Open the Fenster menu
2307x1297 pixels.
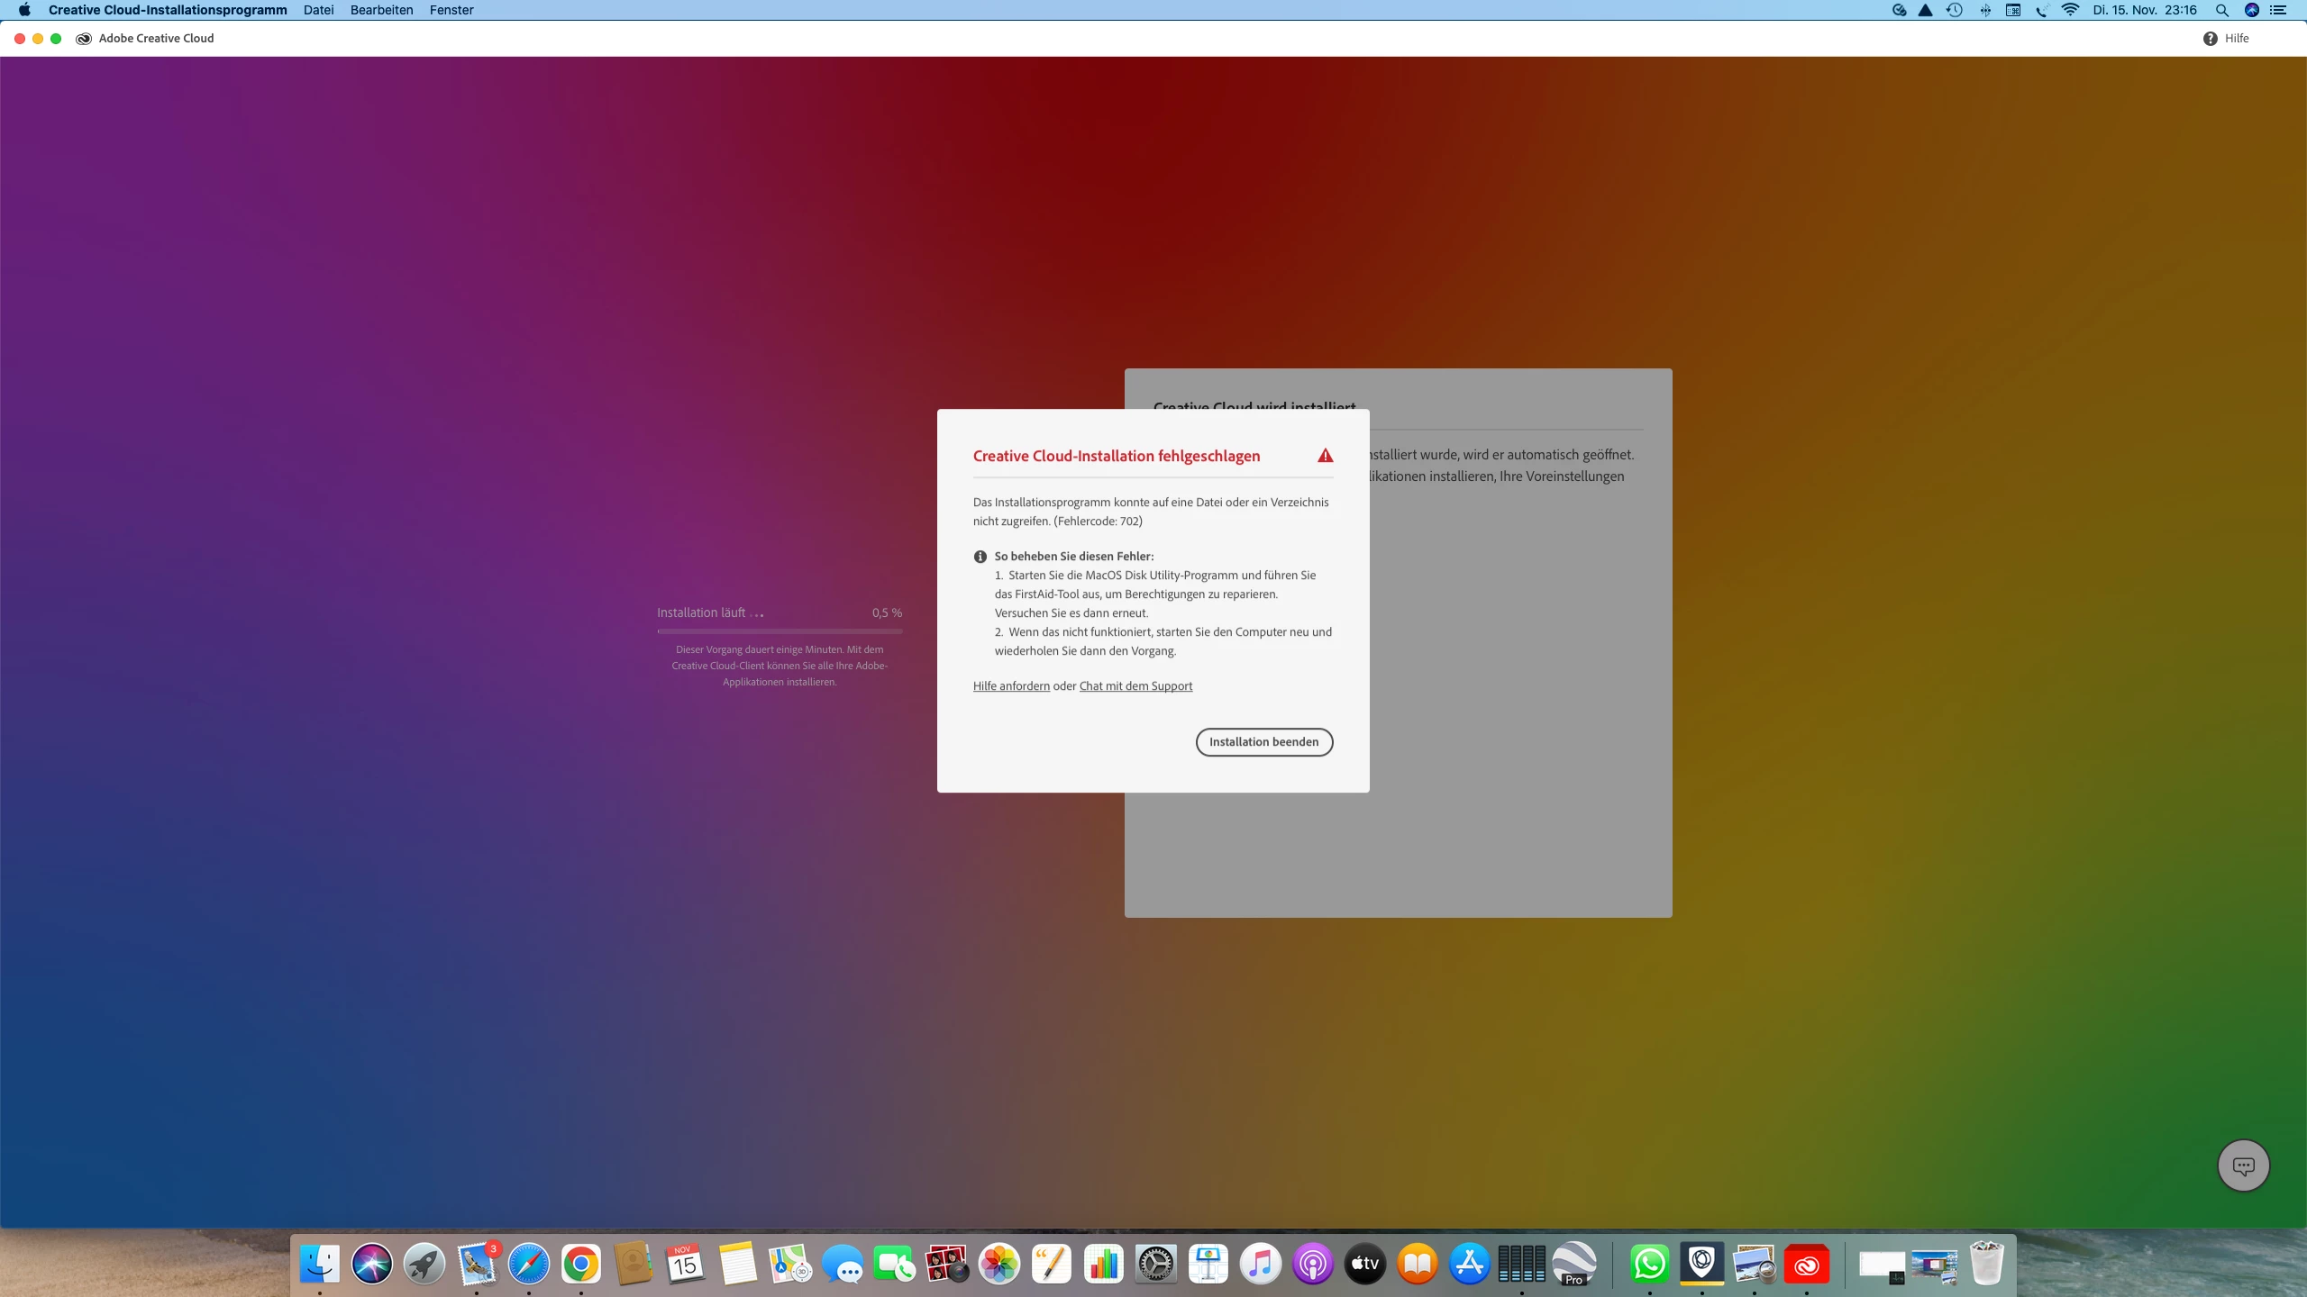pyautogui.click(x=451, y=10)
